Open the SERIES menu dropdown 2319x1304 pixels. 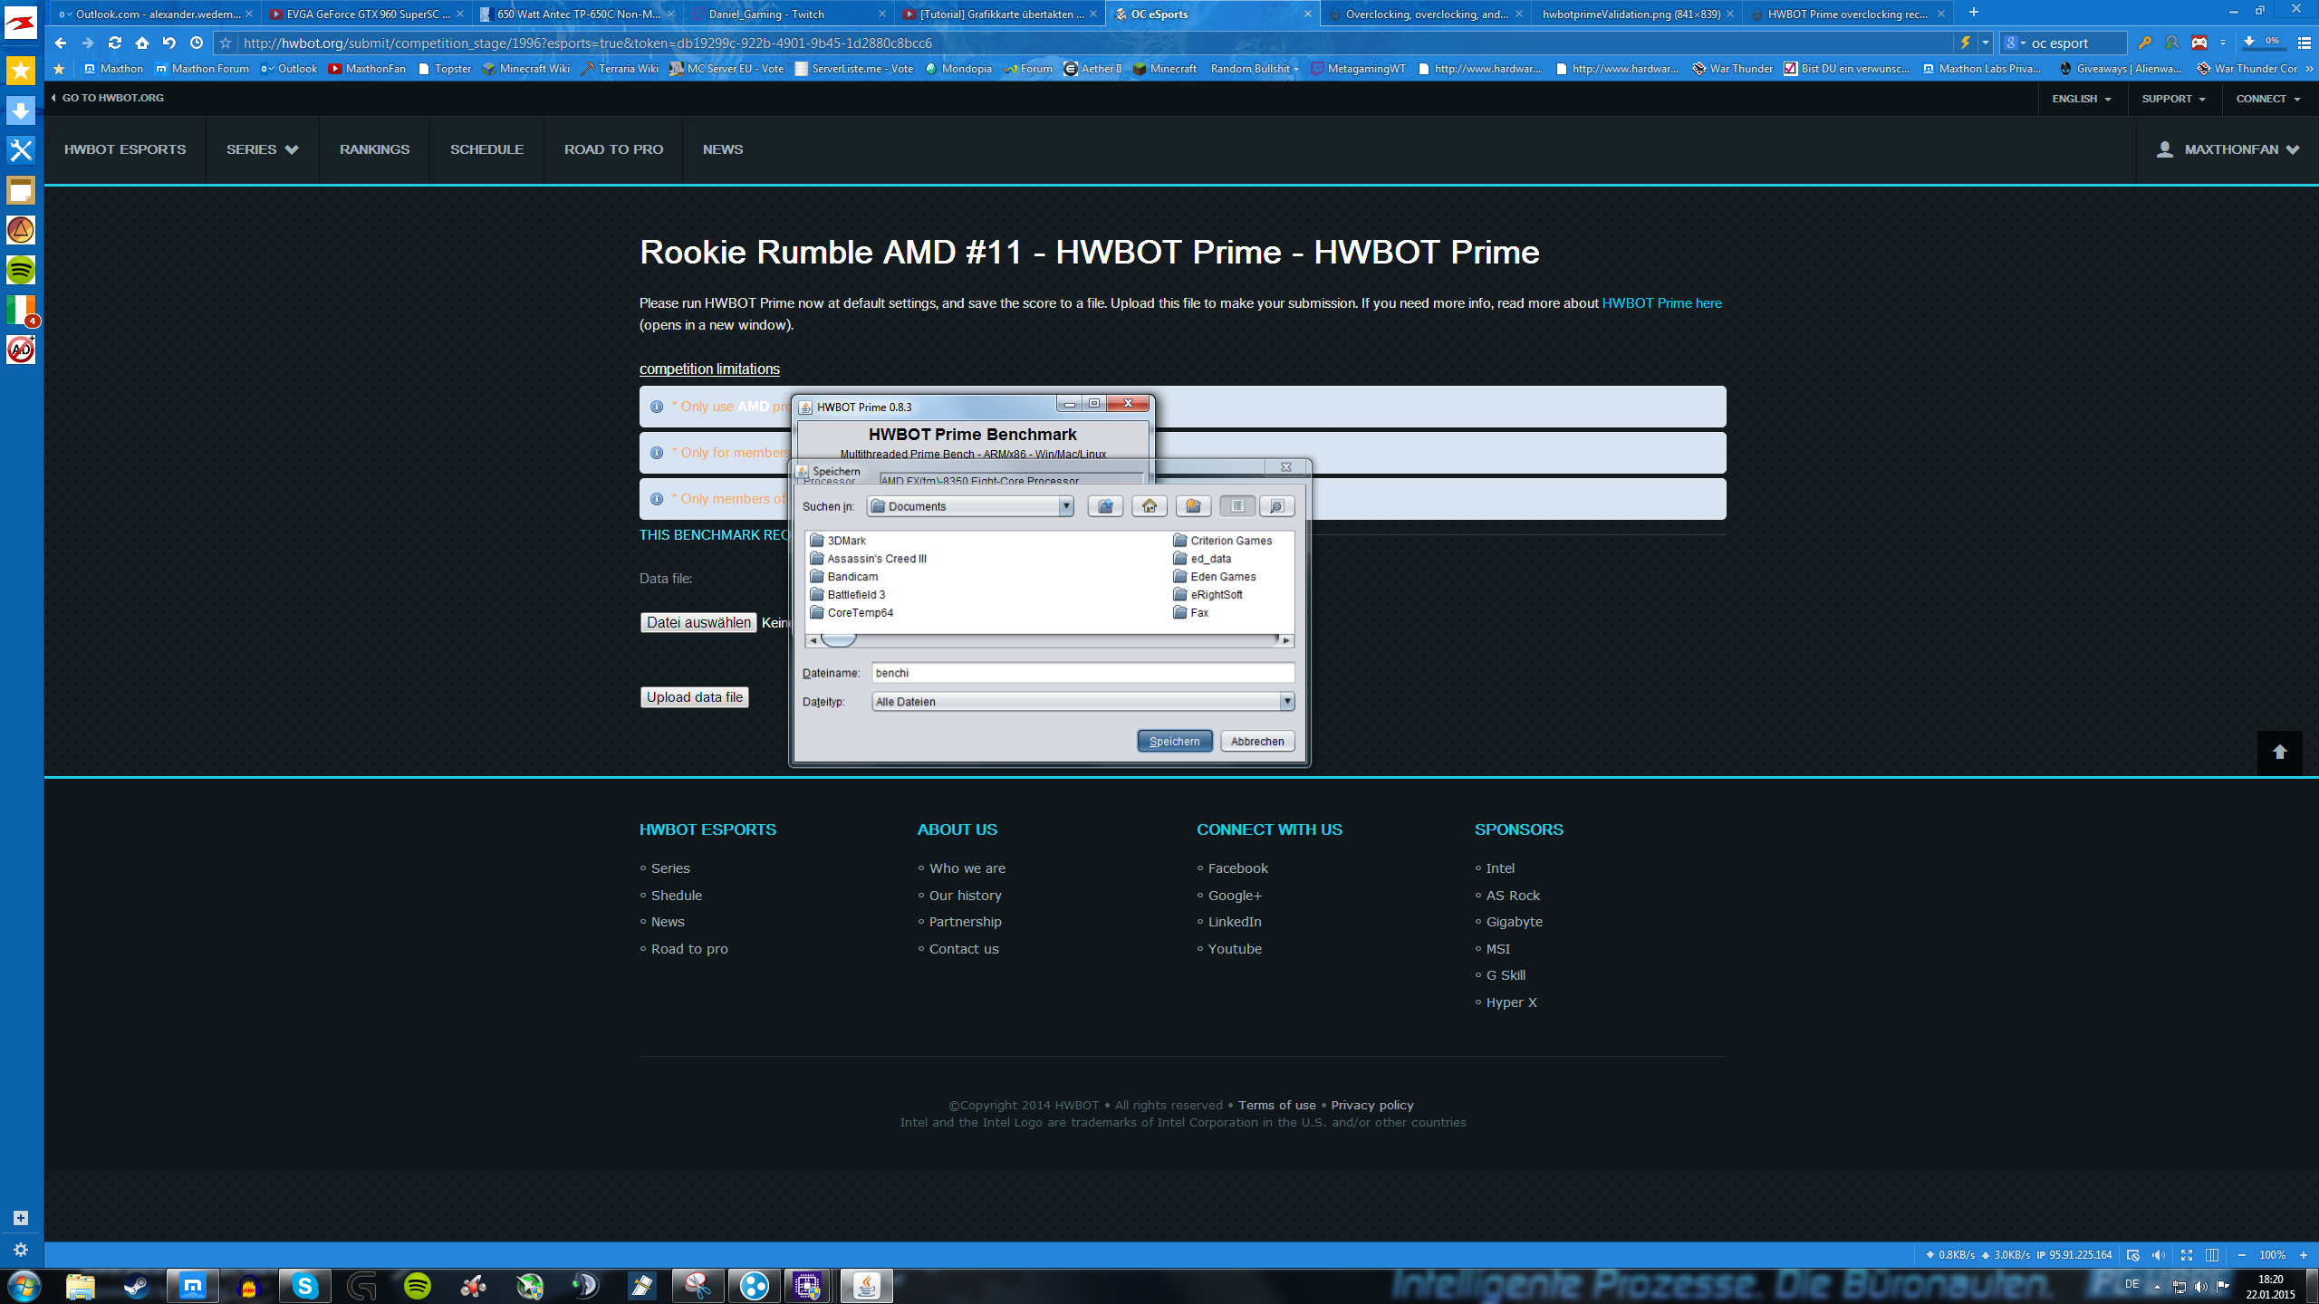[262, 149]
